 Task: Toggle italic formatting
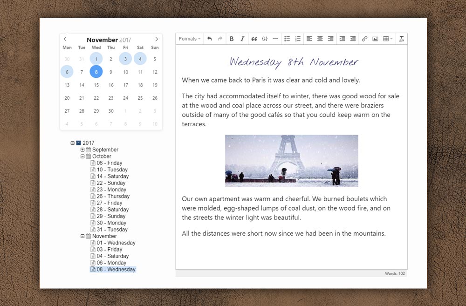242,39
